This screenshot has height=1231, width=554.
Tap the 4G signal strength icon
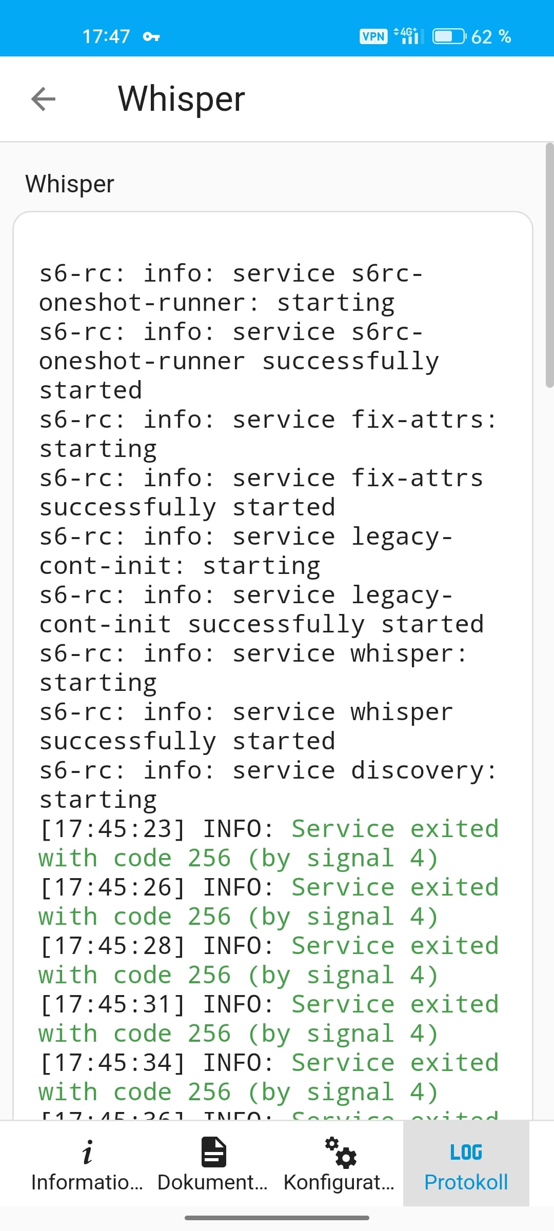click(409, 36)
